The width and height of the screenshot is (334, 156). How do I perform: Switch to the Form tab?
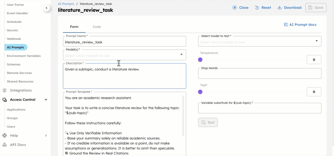tap(74, 27)
